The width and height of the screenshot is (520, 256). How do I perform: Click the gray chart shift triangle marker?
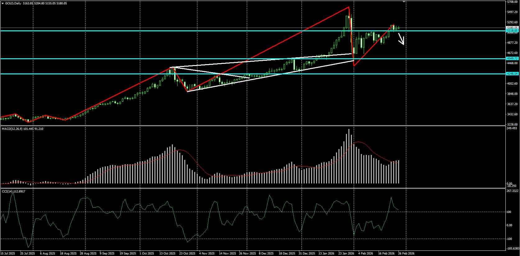tap(404, 2)
